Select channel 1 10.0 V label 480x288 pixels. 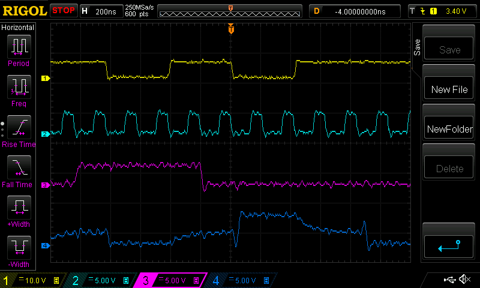tap(35, 280)
